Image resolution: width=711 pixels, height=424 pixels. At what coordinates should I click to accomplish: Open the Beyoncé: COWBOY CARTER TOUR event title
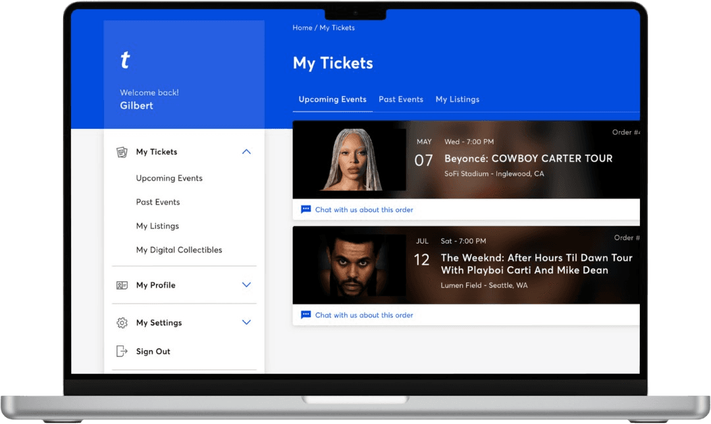(528, 158)
